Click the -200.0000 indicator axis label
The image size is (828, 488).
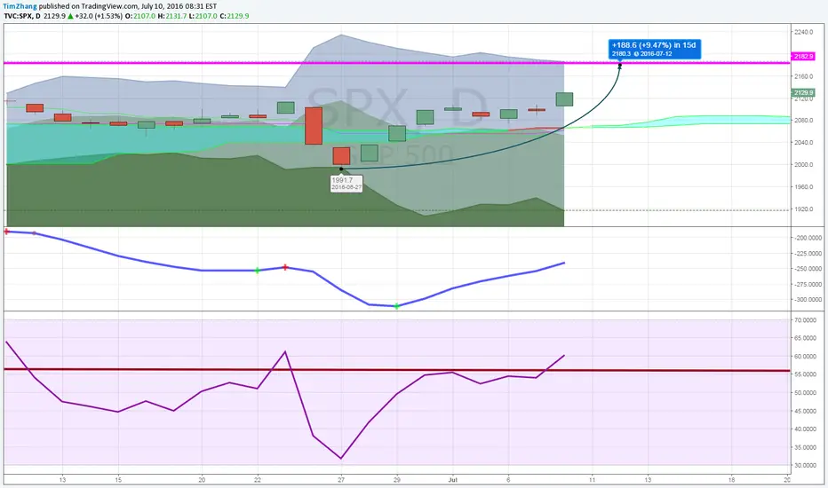pos(808,238)
